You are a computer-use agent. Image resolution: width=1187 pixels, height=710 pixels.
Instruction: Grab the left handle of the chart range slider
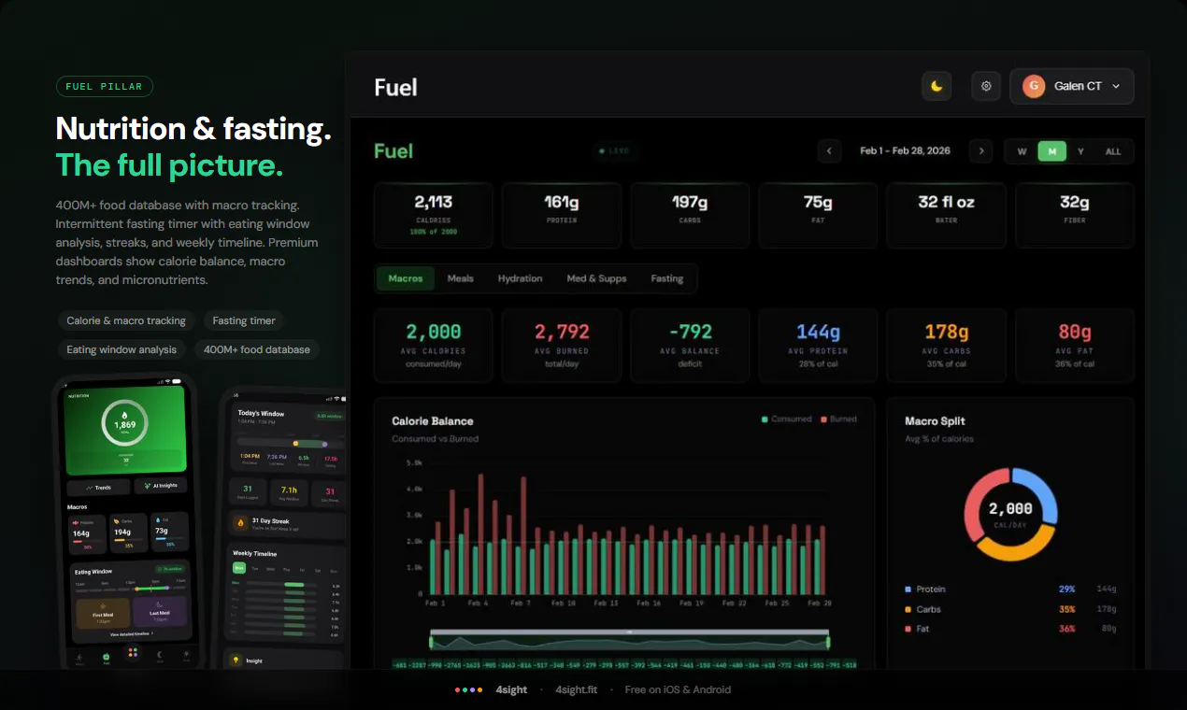[431, 642]
